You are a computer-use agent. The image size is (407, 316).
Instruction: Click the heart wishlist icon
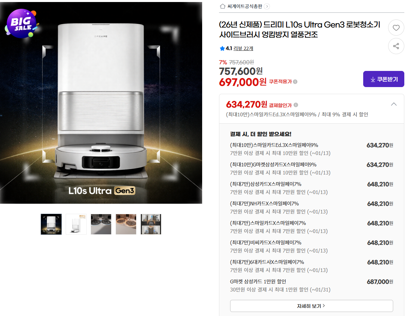(x=396, y=28)
